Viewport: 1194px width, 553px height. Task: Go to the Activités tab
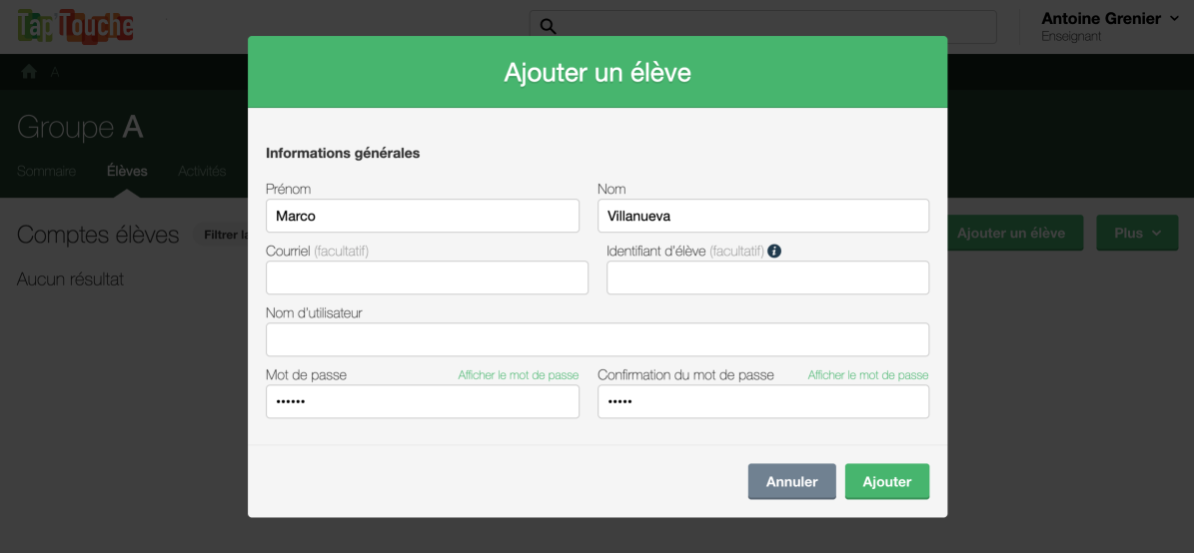pyautogui.click(x=202, y=171)
